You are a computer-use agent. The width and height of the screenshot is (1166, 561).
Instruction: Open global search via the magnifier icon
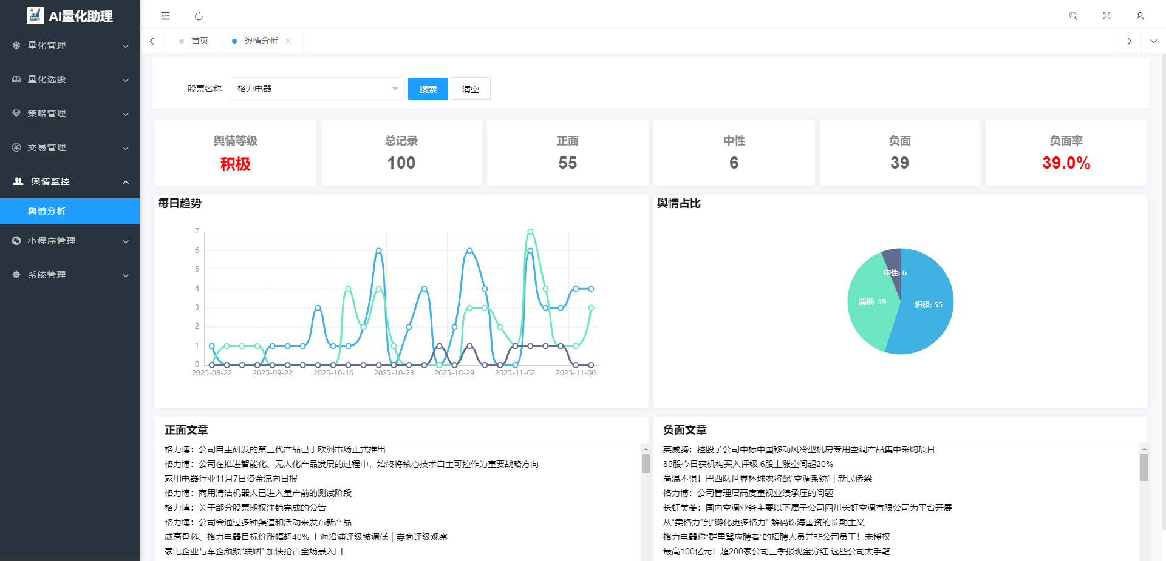(1072, 16)
